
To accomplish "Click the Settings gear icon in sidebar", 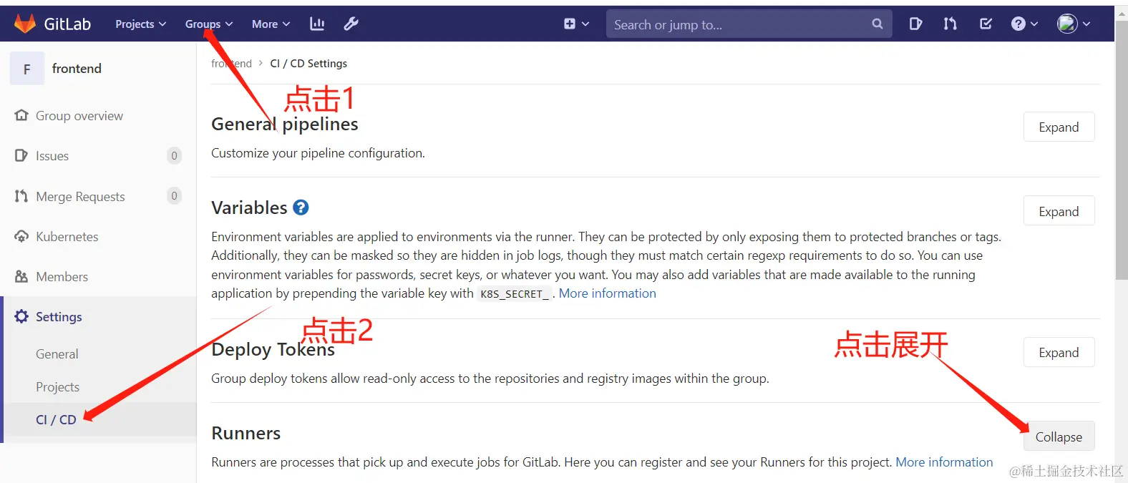I will [21, 316].
